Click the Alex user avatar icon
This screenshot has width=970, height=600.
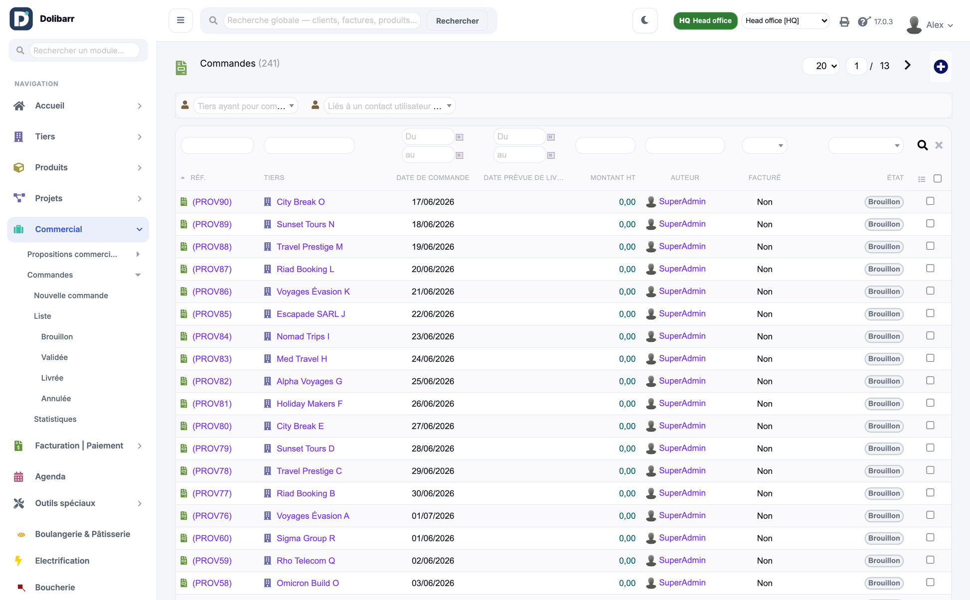[914, 24]
